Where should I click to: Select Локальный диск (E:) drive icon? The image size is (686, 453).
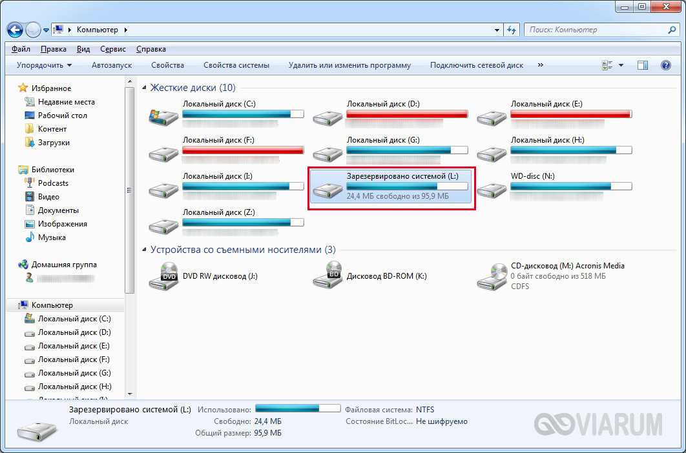pyautogui.click(x=492, y=117)
